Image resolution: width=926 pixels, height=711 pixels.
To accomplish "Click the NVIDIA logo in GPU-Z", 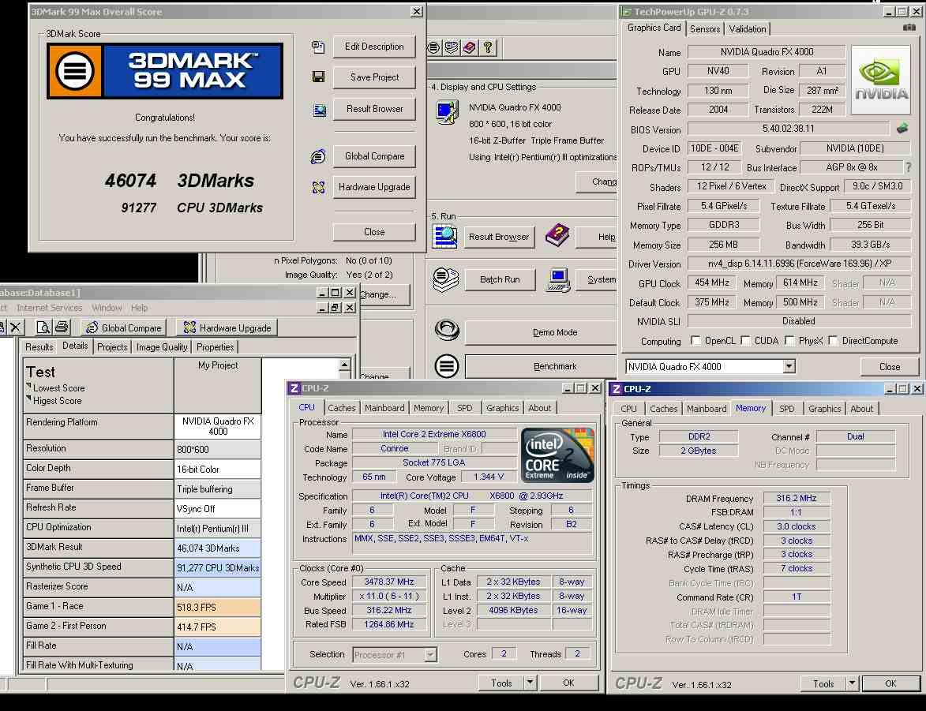I will point(880,81).
